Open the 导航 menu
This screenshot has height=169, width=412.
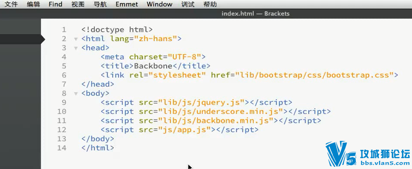point(100,4)
